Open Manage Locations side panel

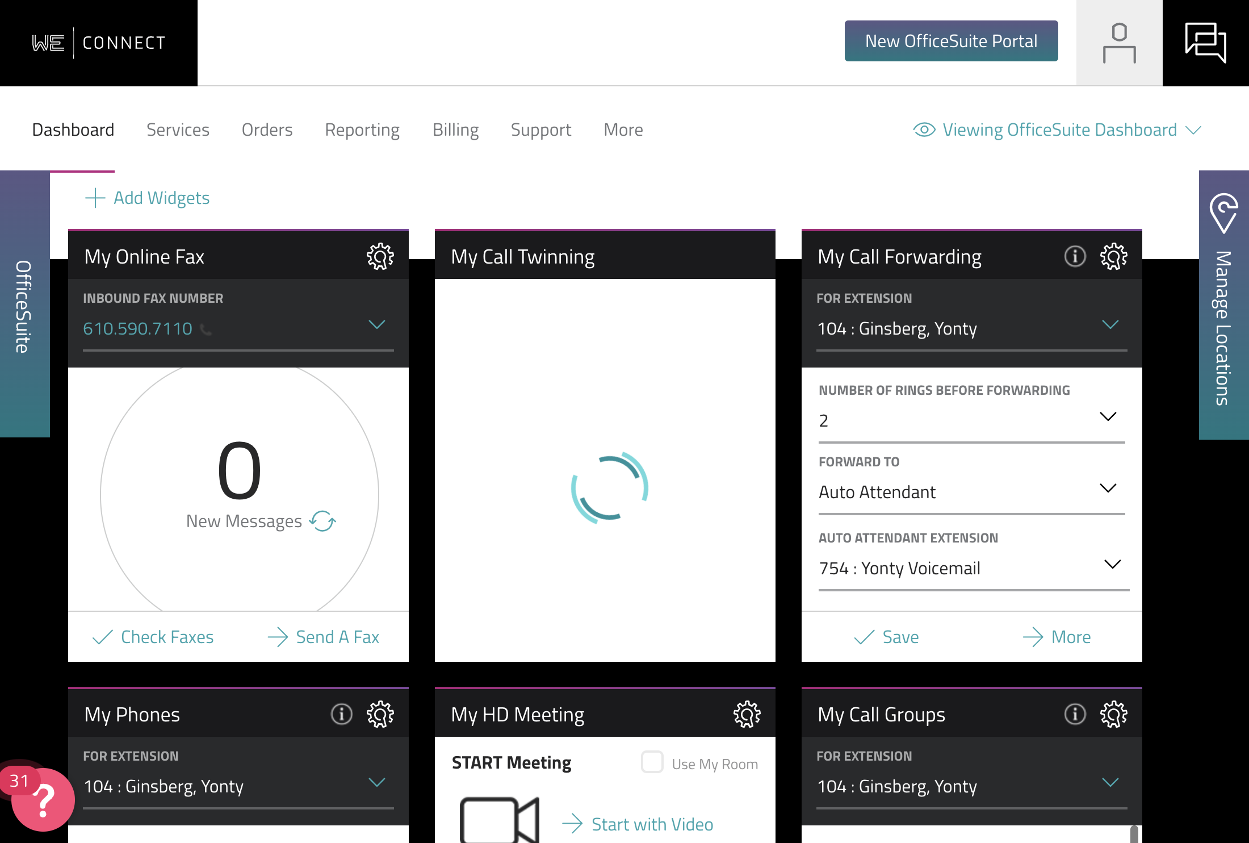coord(1224,305)
